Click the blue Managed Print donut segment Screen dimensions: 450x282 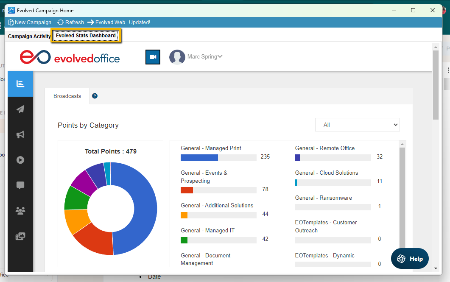(x=145, y=208)
